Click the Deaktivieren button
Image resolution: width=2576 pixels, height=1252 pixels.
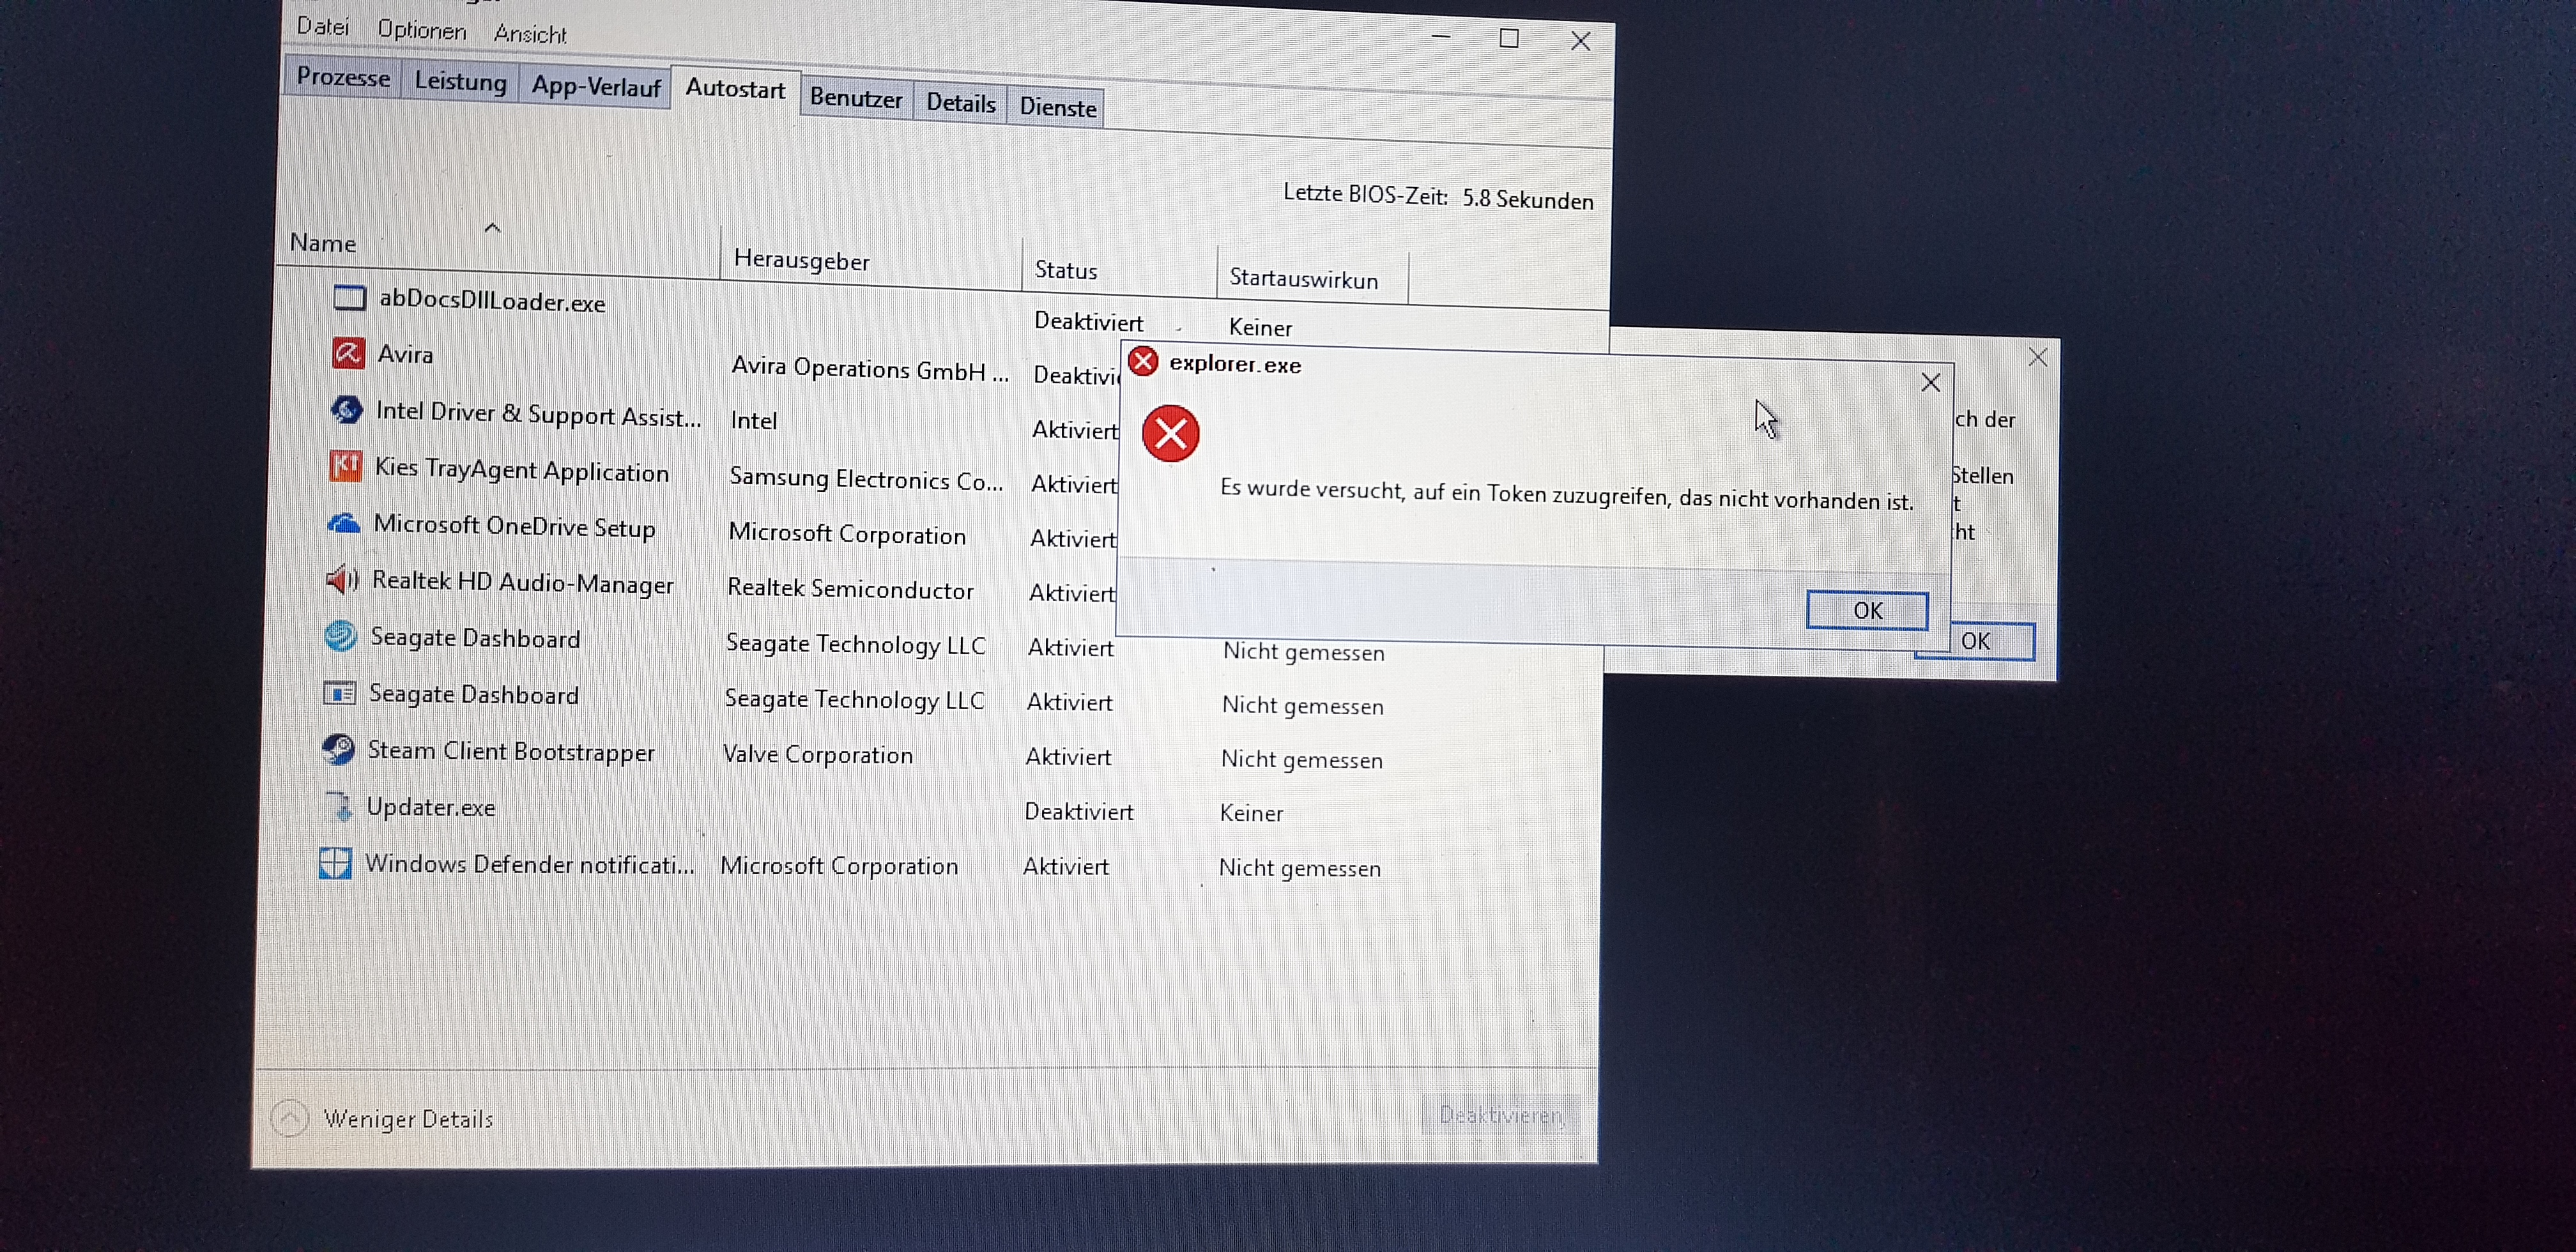(x=1500, y=1114)
